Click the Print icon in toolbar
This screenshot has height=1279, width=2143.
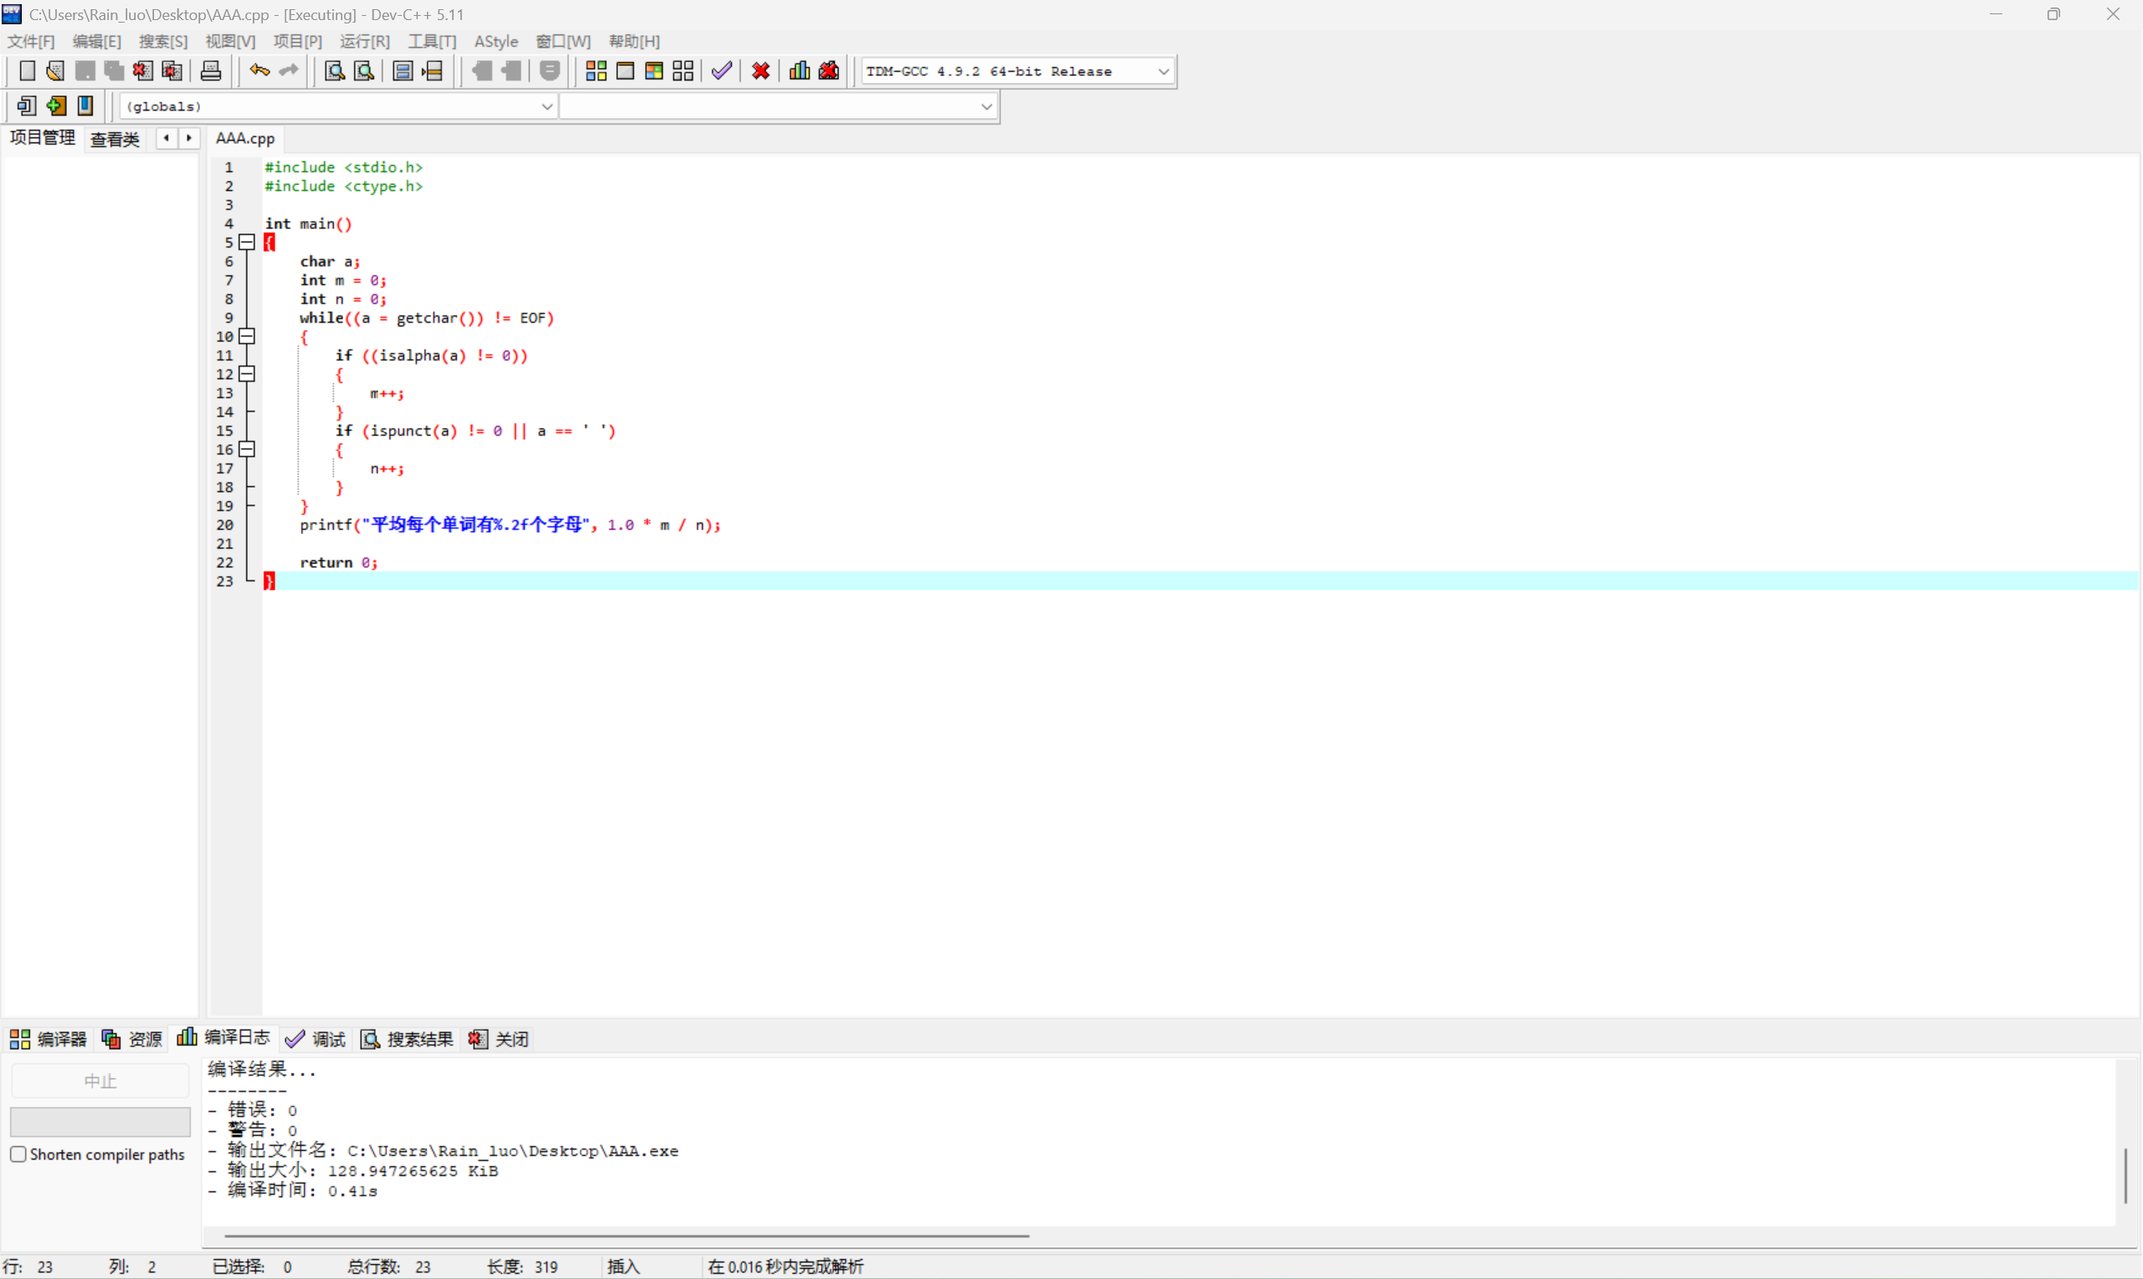[210, 70]
